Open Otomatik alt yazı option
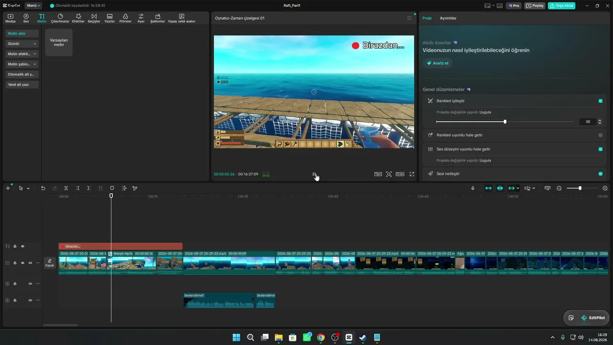The image size is (613, 345). click(x=22, y=74)
